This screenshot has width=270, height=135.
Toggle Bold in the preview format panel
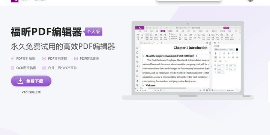215,54
